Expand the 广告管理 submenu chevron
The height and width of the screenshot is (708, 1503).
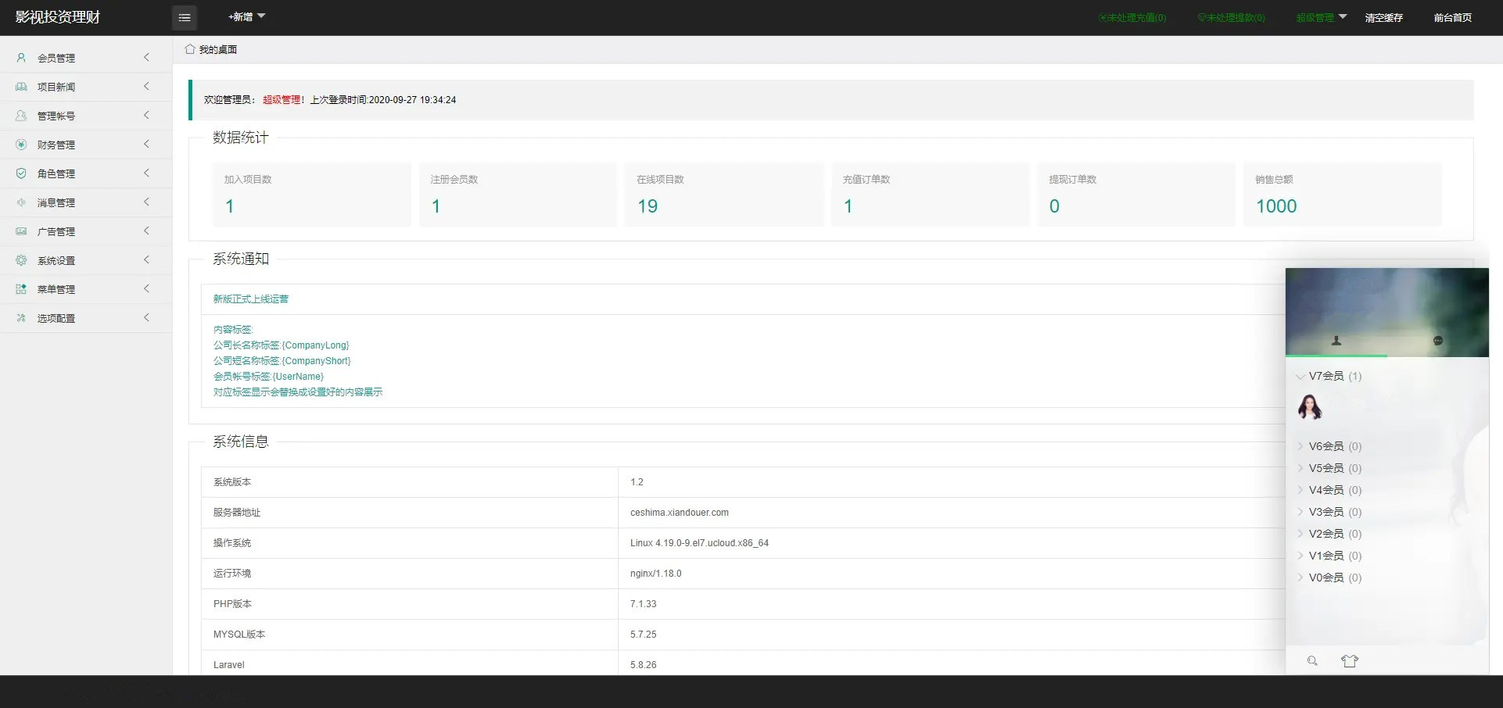point(146,231)
